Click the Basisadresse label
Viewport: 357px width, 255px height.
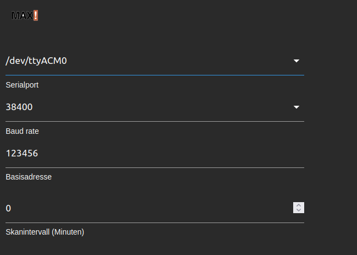tap(29, 177)
